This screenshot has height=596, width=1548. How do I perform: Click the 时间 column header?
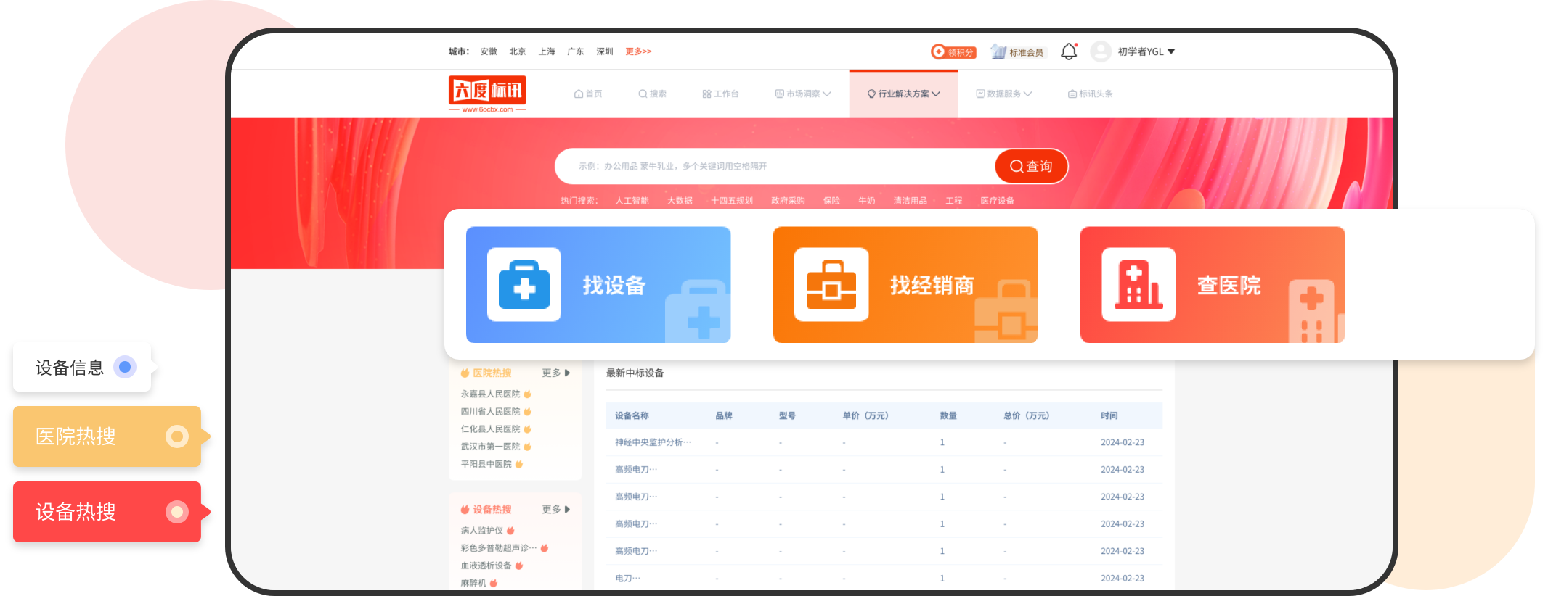click(1109, 415)
